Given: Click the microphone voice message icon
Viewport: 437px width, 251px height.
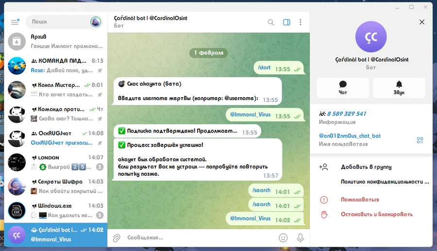Looking at the screenshot, I should tap(300, 237).
